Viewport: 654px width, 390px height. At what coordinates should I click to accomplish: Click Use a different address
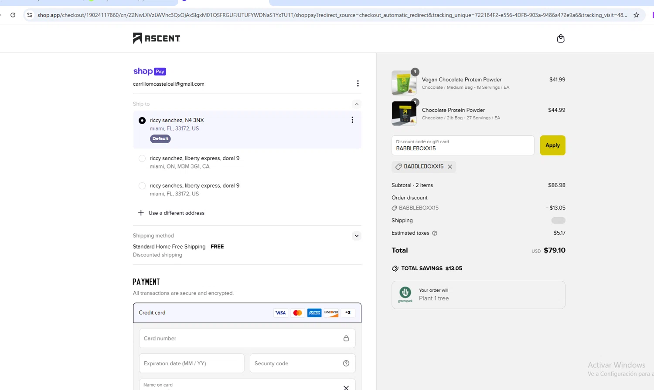tap(177, 213)
